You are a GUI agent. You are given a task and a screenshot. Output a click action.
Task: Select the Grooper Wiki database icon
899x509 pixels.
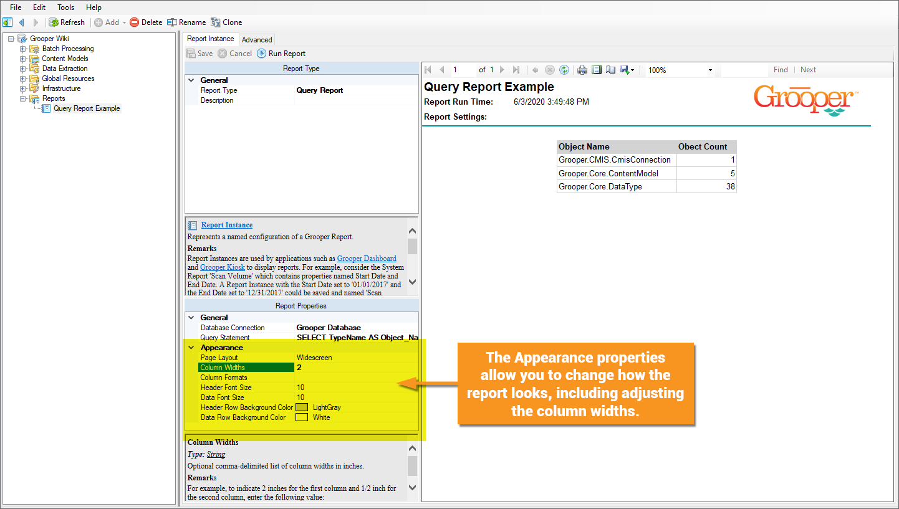[x=22, y=39]
